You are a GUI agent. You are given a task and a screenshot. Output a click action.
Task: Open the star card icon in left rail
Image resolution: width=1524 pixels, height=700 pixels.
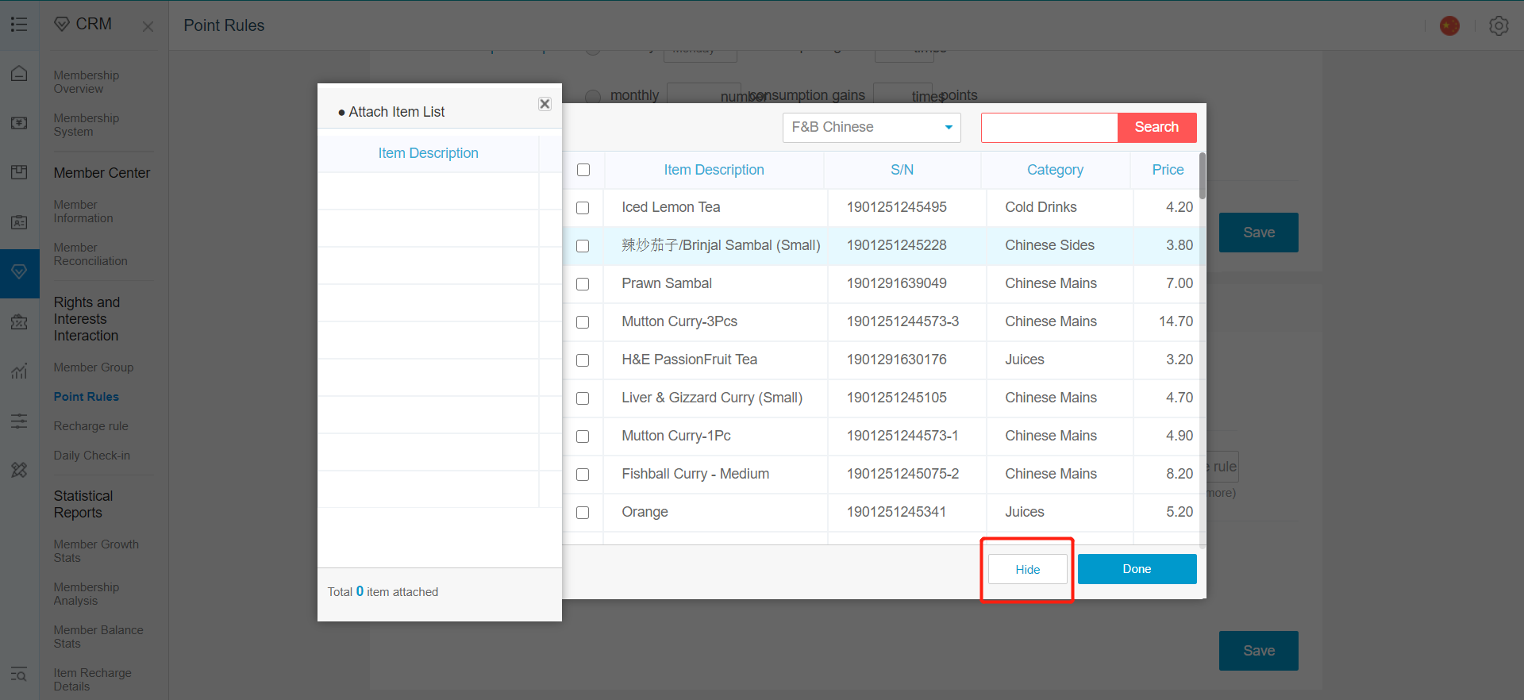[x=19, y=123]
